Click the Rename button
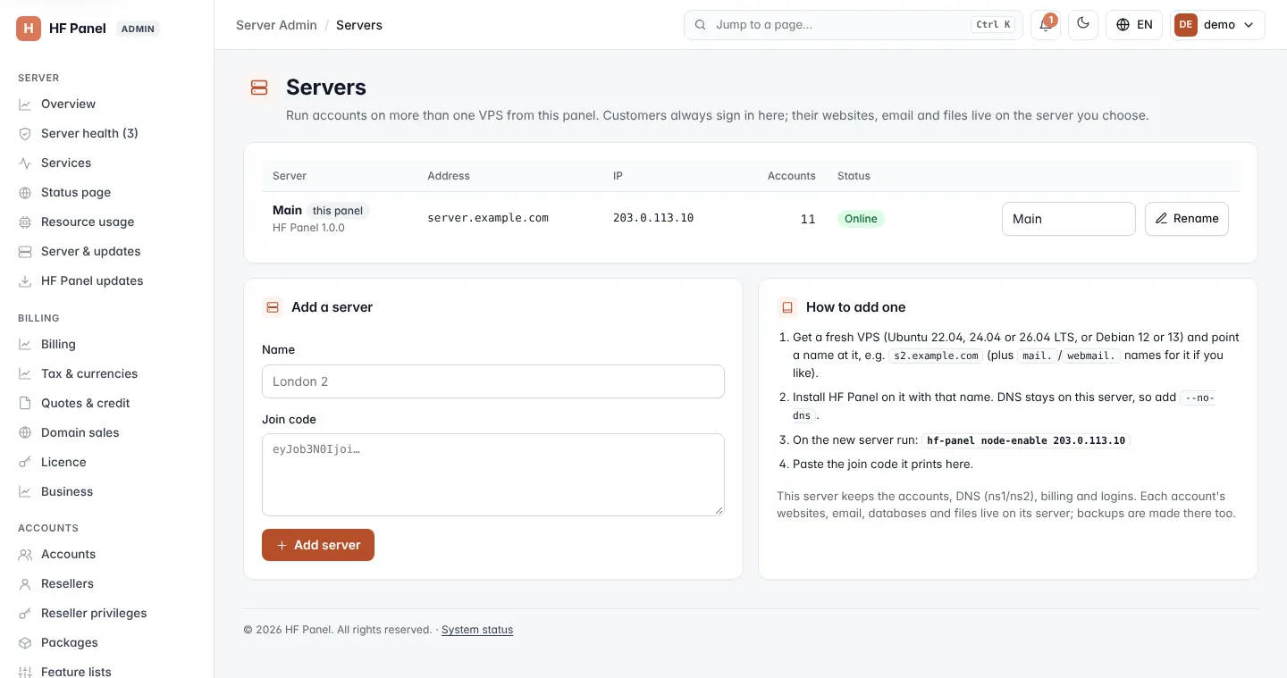1287x678 pixels. (1187, 219)
